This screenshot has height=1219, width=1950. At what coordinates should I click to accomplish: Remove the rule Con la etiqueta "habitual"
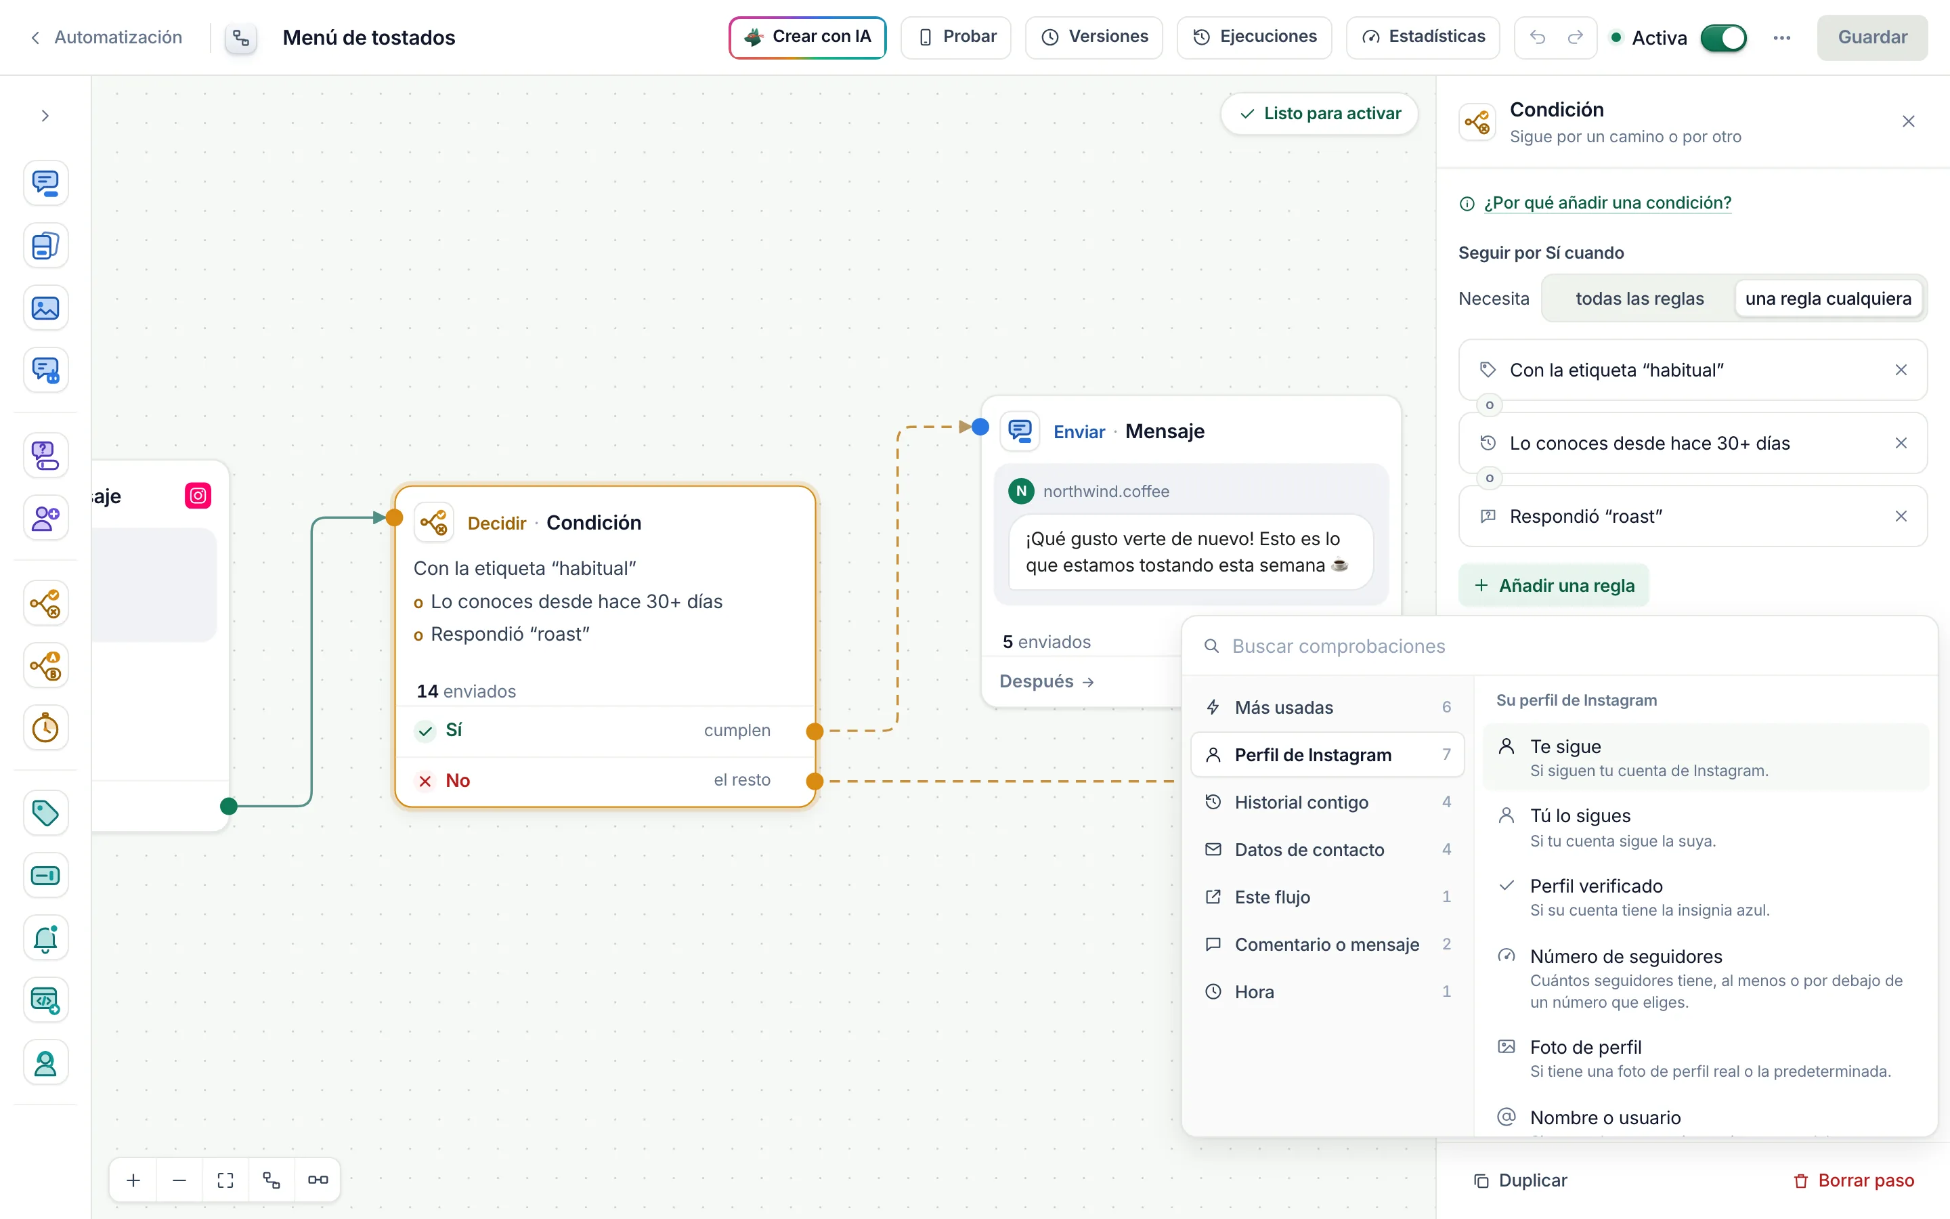(1901, 370)
